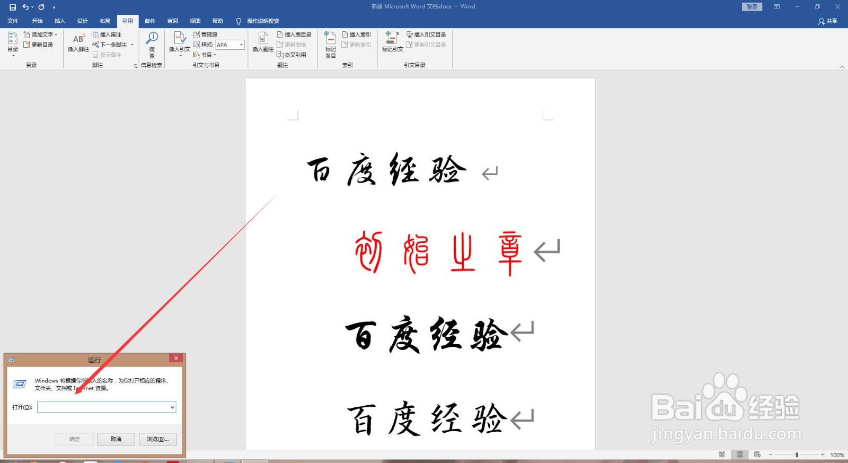Click the 共享 share button
The height and width of the screenshot is (463, 848).
tap(828, 21)
